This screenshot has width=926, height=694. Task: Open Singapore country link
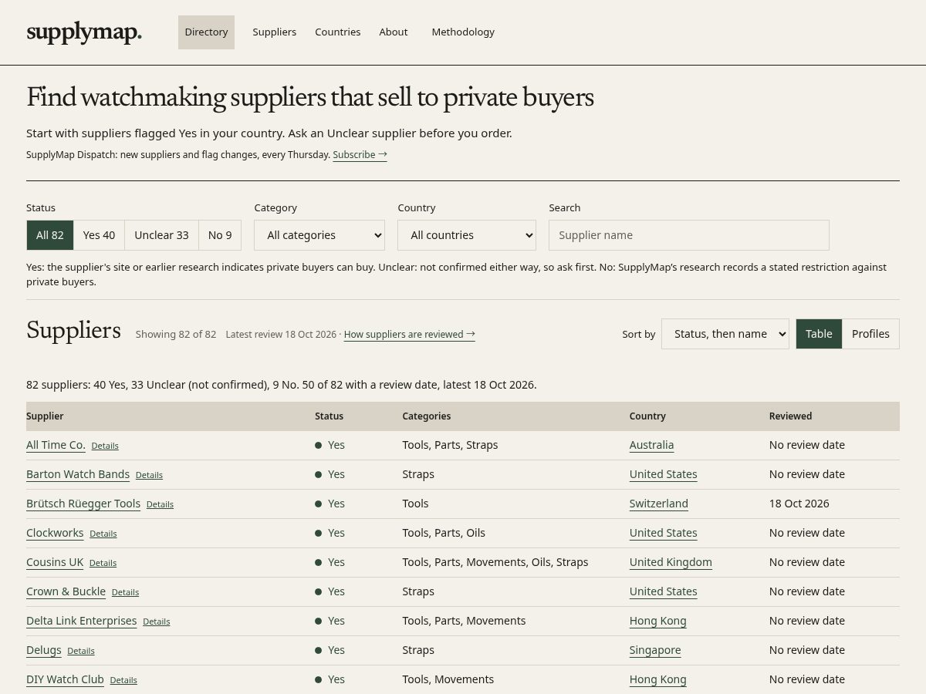655,650
